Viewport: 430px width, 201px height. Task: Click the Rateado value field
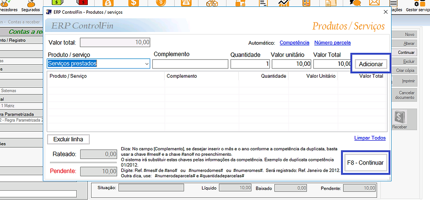point(99,154)
